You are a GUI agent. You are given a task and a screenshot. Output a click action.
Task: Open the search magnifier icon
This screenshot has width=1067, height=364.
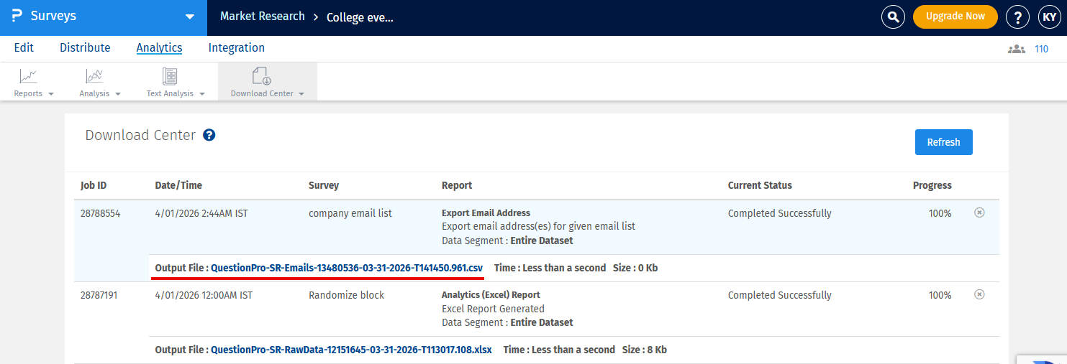[893, 17]
